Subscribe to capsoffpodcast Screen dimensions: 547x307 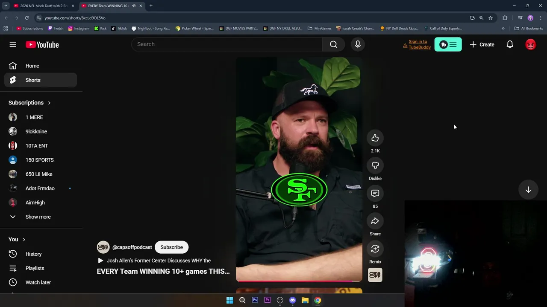coord(171,247)
